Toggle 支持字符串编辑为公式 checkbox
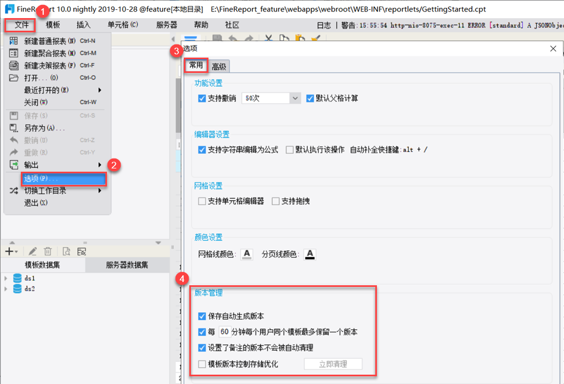564x384 pixels. [202, 150]
